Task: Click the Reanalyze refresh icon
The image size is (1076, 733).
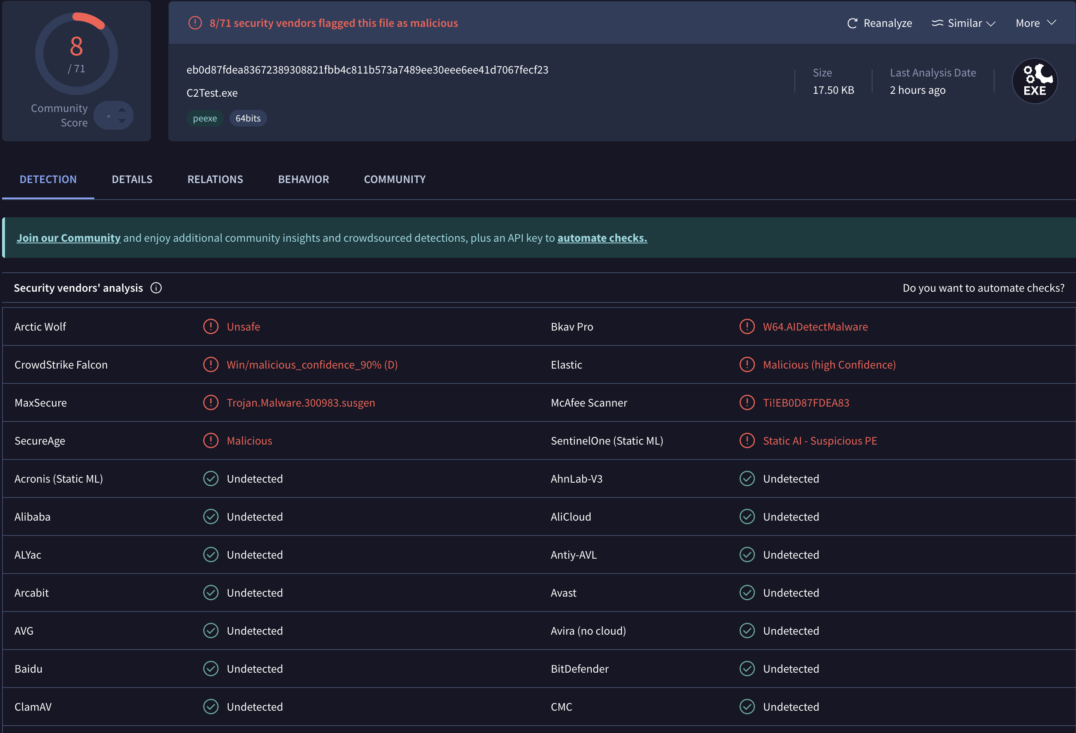Action: pyautogui.click(x=852, y=23)
